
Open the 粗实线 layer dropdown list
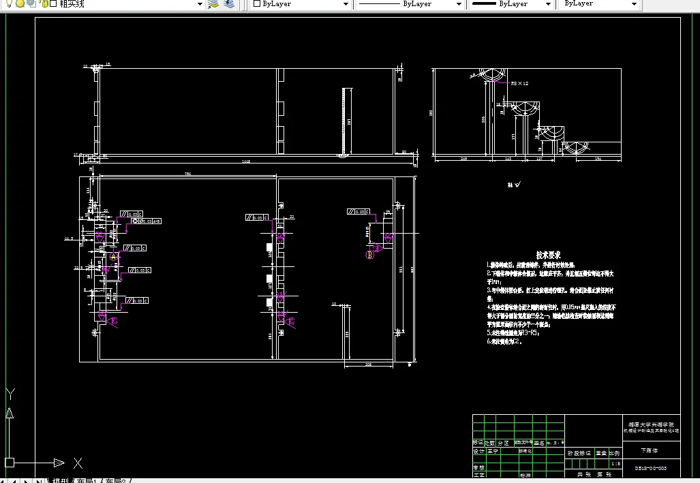(200, 4)
